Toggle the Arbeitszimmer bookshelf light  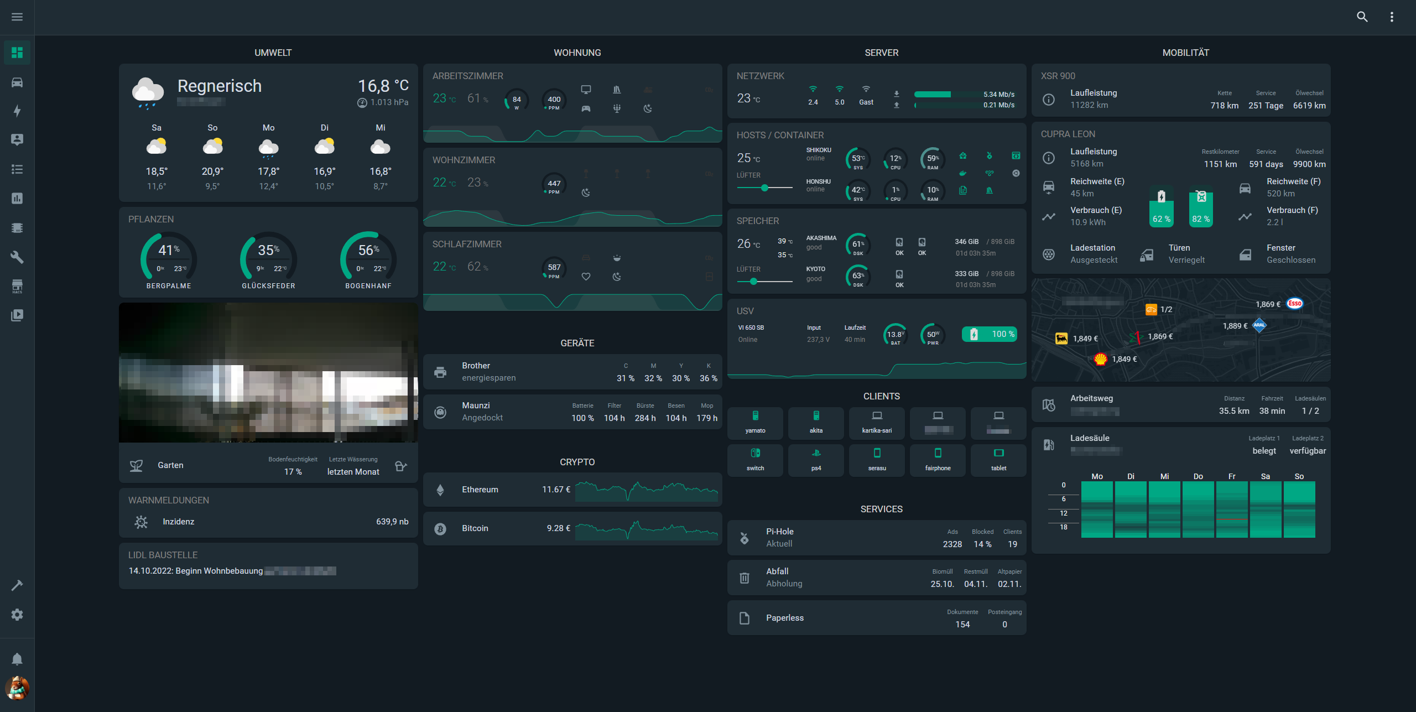[x=617, y=90]
